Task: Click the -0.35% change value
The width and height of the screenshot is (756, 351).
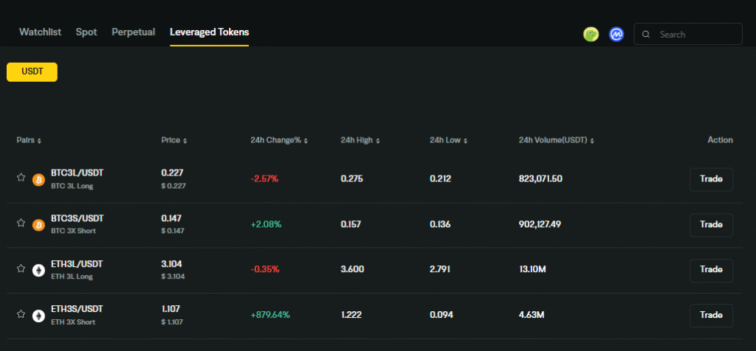Action: (265, 270)
